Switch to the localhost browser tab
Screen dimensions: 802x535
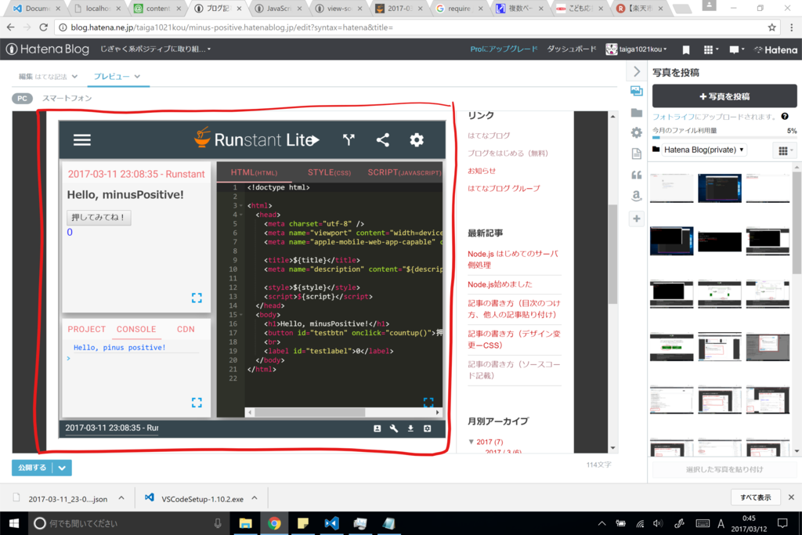click(98, 8)
